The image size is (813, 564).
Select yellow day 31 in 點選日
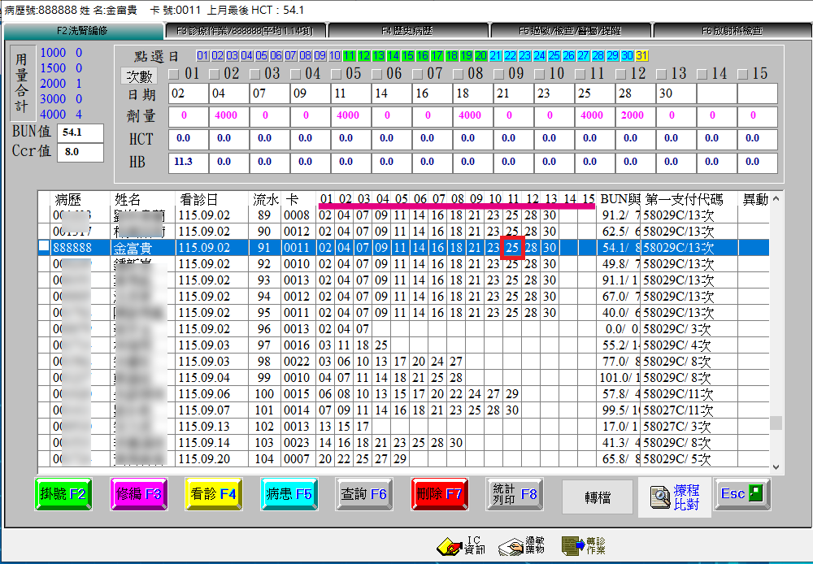[x=641, y=55]
